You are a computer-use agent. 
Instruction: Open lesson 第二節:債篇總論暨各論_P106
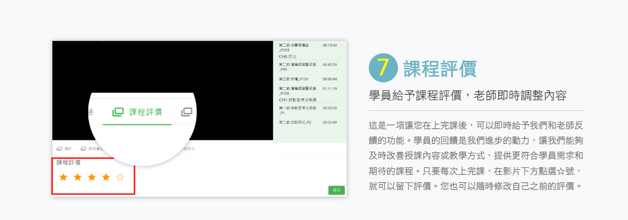click(x=297, y=90)
